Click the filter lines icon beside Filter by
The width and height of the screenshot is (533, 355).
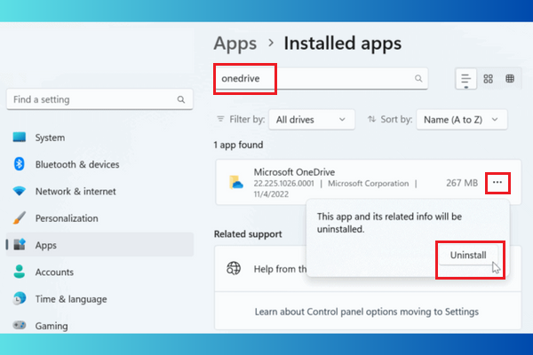[220, 119]
